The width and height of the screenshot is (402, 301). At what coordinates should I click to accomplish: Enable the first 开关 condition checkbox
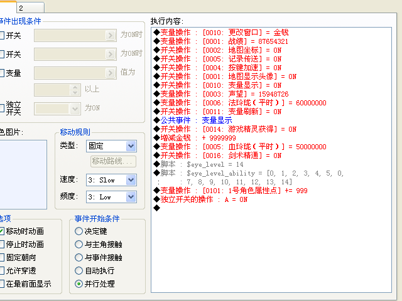coord(2,35)
